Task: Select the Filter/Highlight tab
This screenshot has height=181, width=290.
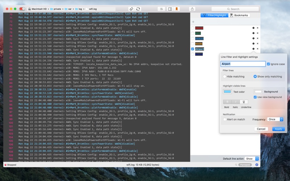Action: click(214, 15)
